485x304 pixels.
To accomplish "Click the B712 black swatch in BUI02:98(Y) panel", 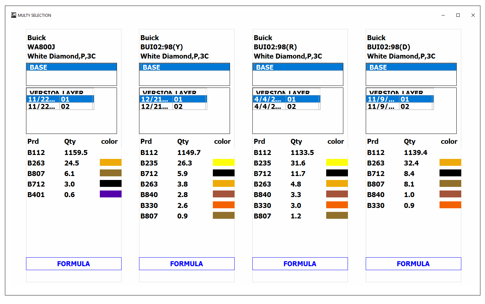I will coord(224,173).
